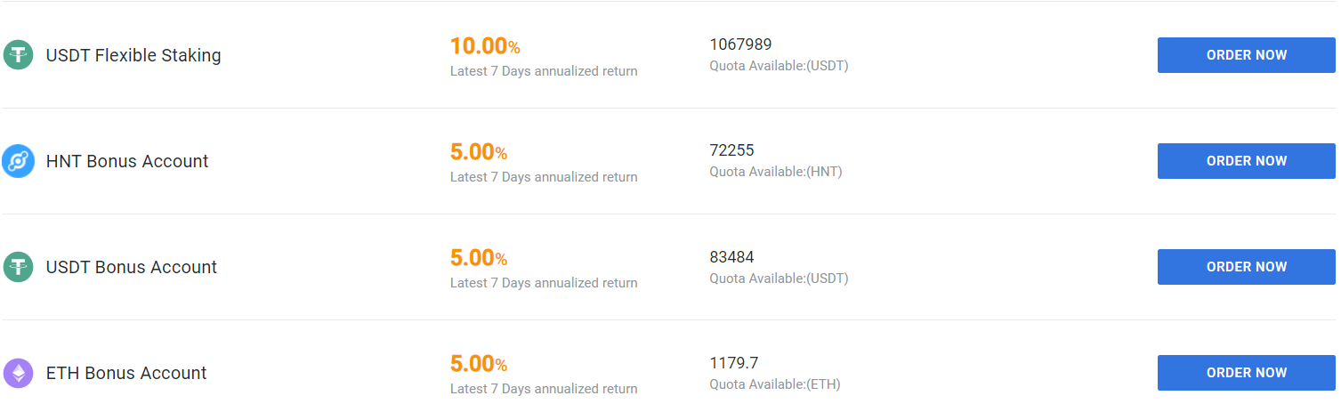Click the Quota Available:(ETH) label

click(x=774, y=384)
